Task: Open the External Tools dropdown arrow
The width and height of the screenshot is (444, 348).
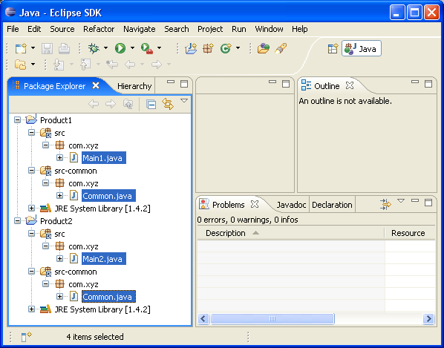Action: 160,48
